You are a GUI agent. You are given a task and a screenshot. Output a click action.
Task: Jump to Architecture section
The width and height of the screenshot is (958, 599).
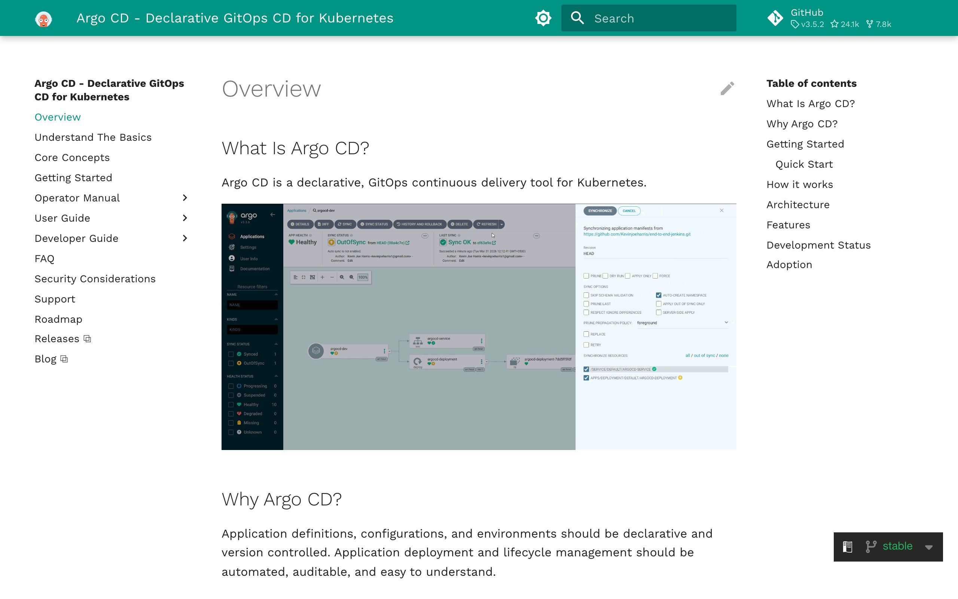point(798,205)
